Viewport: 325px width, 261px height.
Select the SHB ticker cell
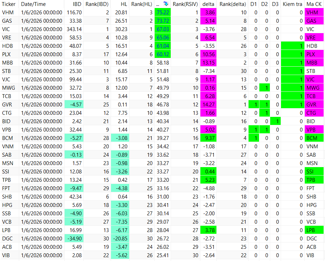[9, 197]
